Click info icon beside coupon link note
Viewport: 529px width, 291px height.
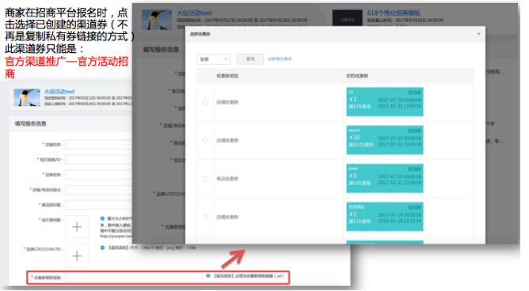207,276
